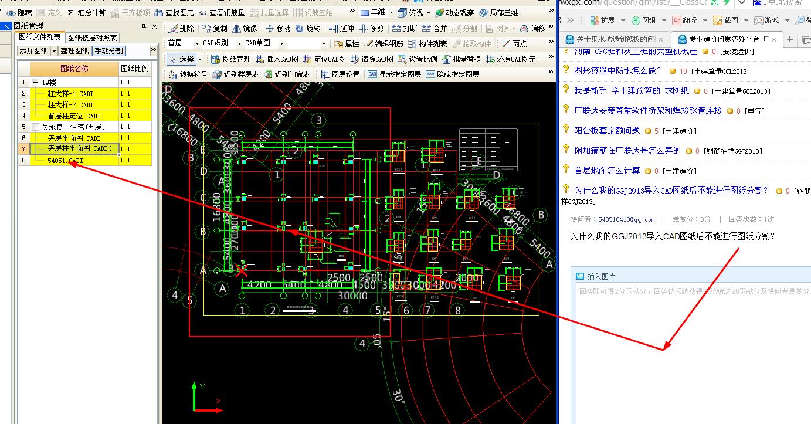
Task: Select the 合并 (merge) tool
Action: [x=435, y=28]
